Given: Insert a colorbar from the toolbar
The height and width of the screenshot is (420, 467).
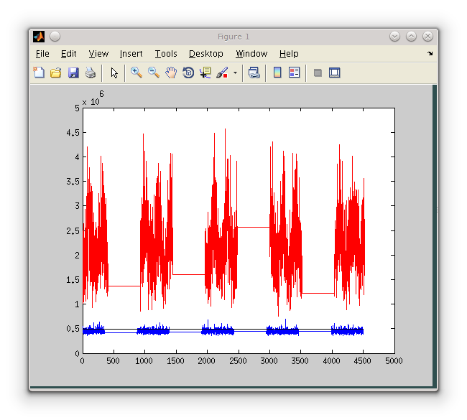Looking at the screenshot, I should point(277,73).
